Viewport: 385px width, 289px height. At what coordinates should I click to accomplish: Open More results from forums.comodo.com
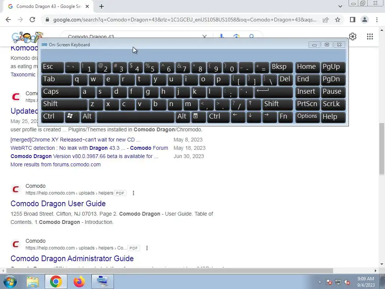pyautogui.click(x=56, y=164)
